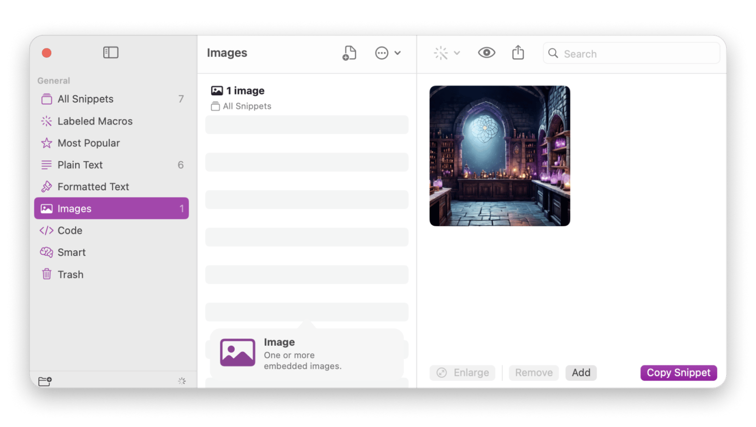Viewport: 756px width, 427px height.
Task: Open the Trash folder
Action: 70,274
